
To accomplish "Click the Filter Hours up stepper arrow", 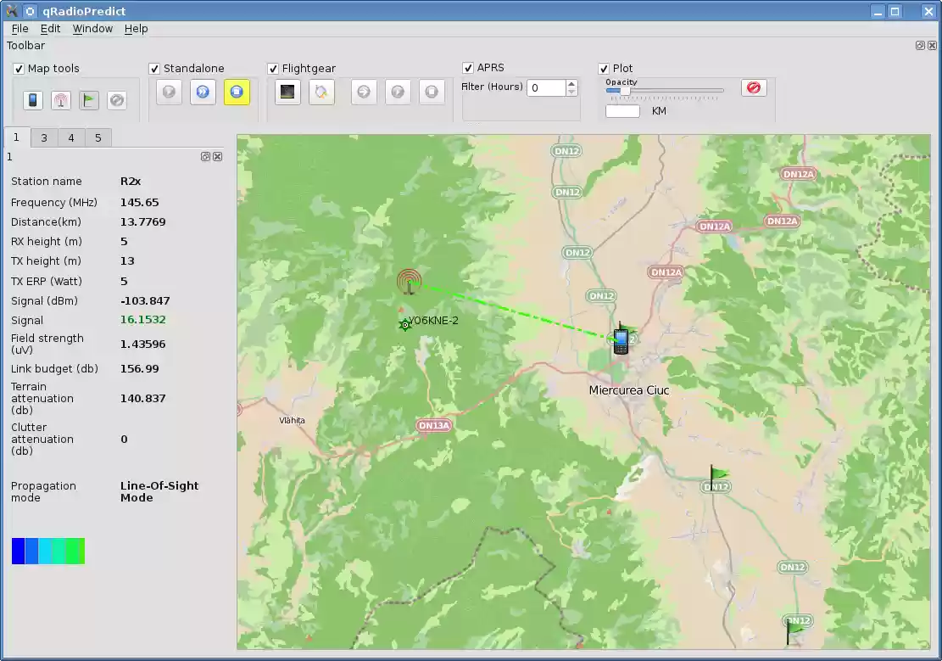I will point(571,82).
